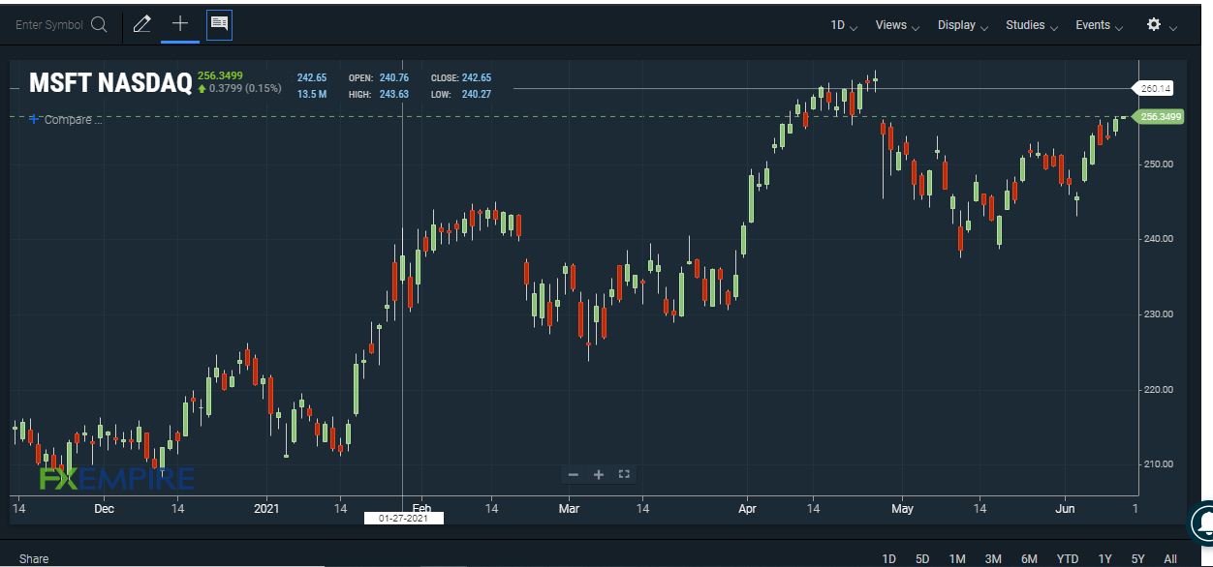Click the 250.00 price axis label
Screen dimensions: 1213x567
tap(1157, 164)
